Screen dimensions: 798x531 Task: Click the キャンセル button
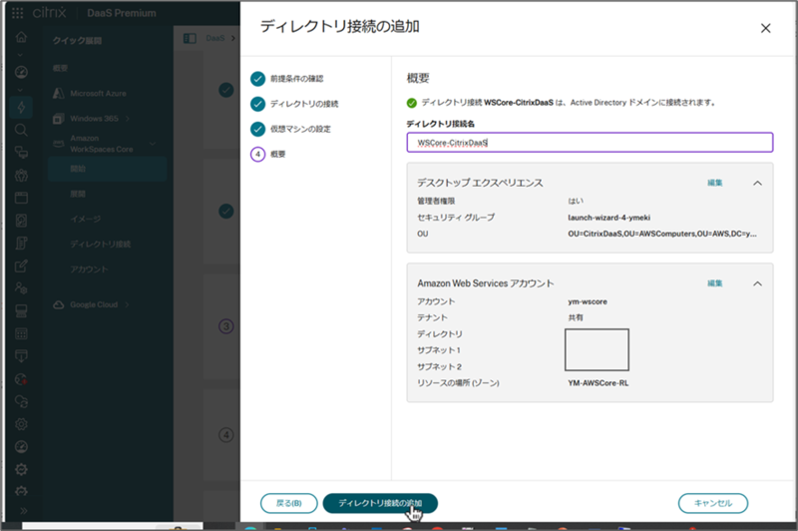[x=713, y=503]
